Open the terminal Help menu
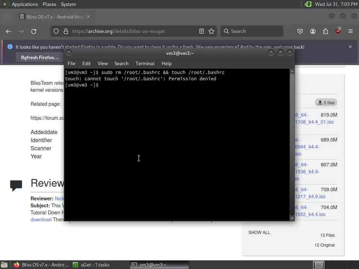This screenshot has height=269, width=359. point(167,64)
